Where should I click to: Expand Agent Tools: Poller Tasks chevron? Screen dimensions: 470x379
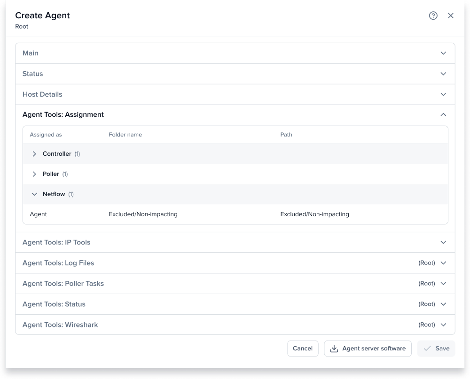[x=443, y=284]
